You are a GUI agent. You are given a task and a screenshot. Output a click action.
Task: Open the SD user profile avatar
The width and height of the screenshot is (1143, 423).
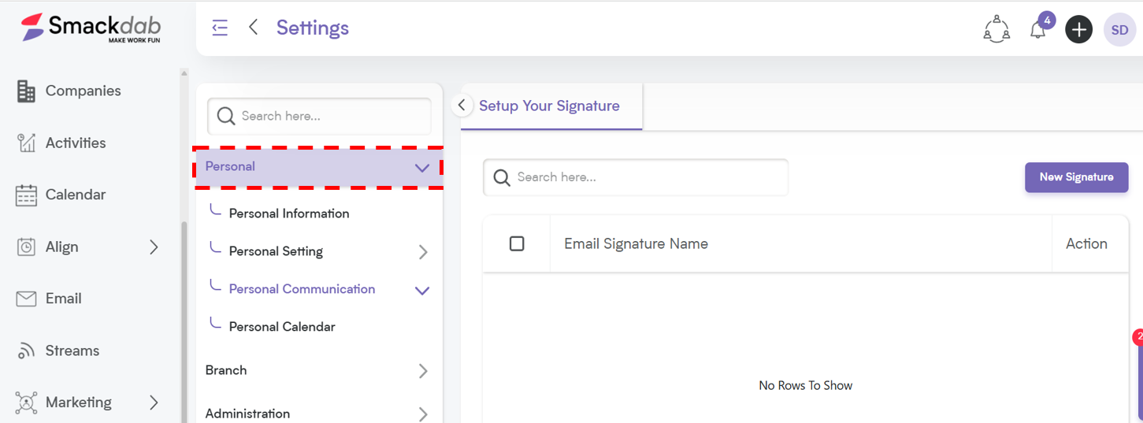[x=1119, y=30]
